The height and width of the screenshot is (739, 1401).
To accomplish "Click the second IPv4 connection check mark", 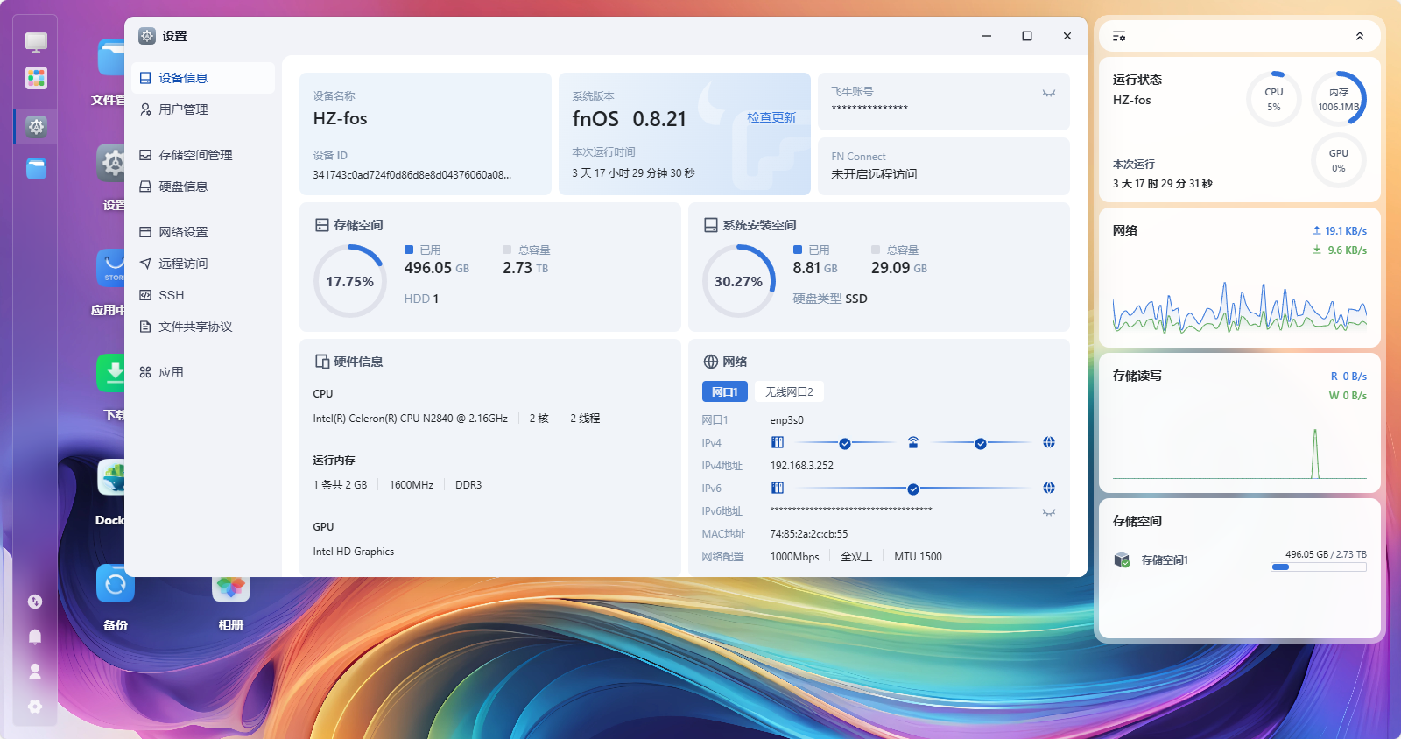I will 981,444.
